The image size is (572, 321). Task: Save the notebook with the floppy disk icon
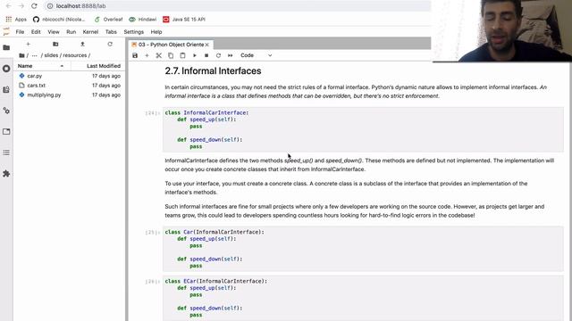tap(135, 55)
